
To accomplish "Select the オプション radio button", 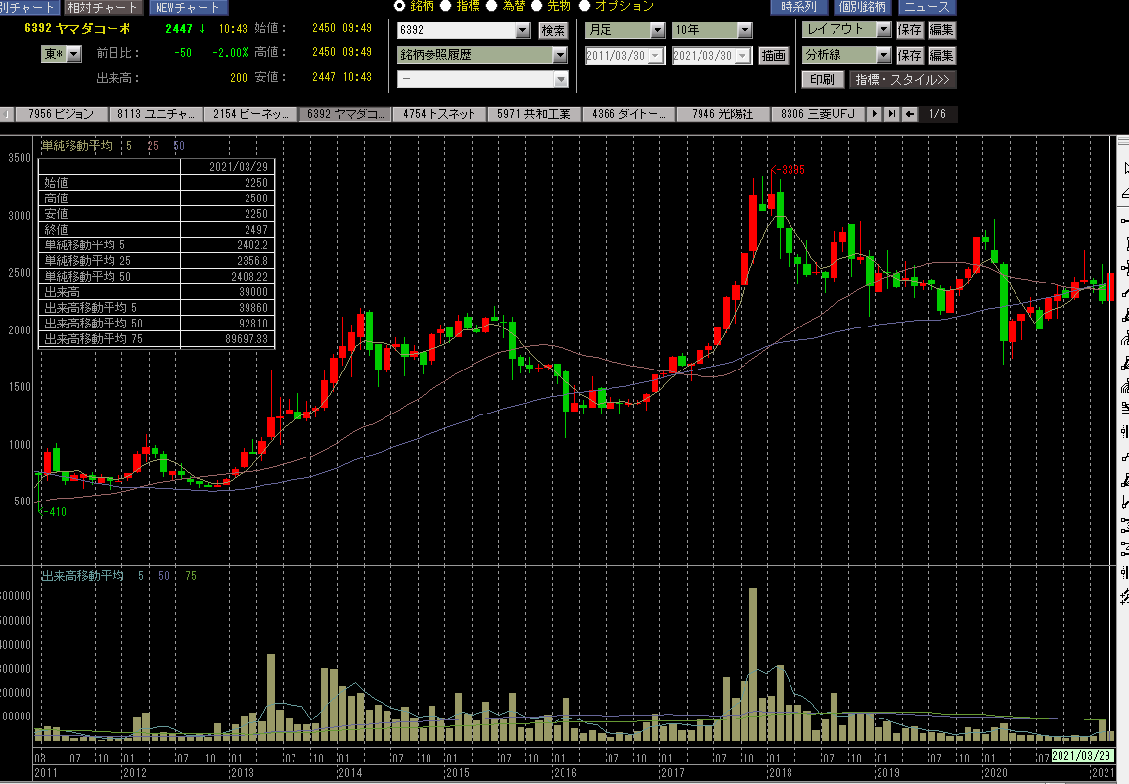I will (584, 6).
